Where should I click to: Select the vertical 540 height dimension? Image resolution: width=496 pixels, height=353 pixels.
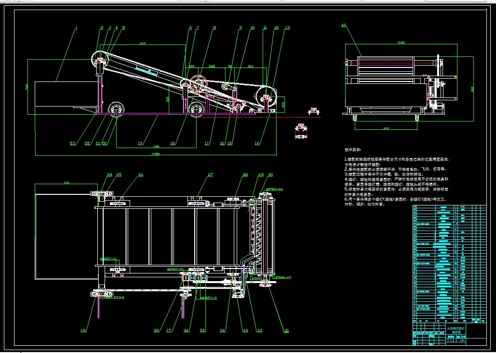click(x=27, y=86)
